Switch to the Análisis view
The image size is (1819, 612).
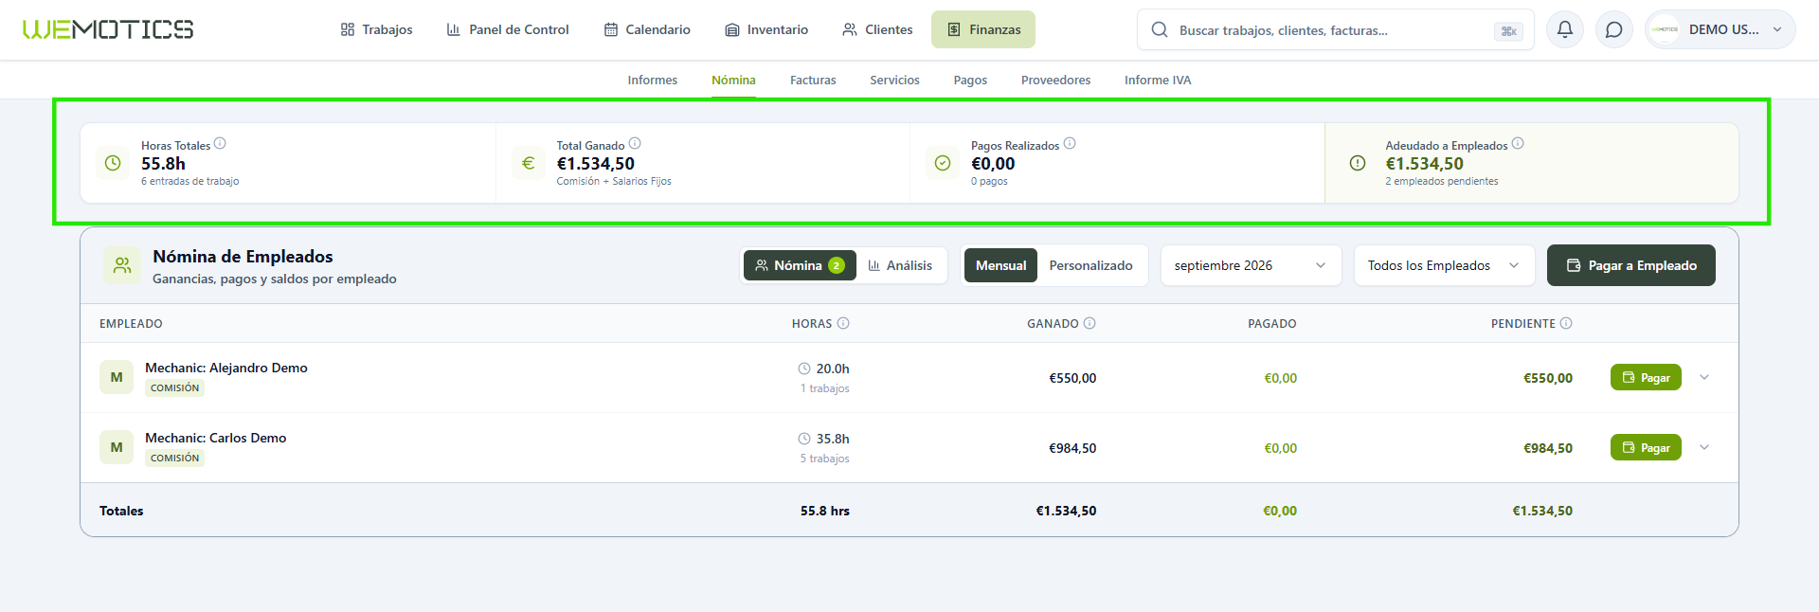[x=900, y=265]
